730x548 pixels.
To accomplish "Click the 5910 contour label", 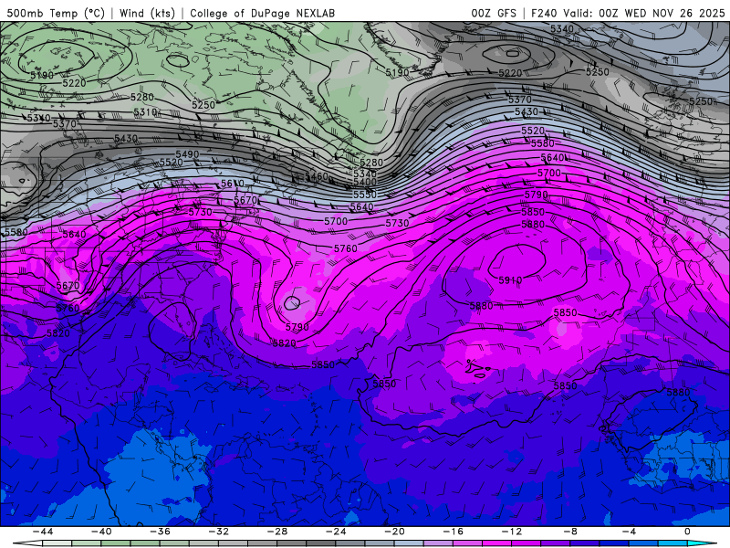I will pos(510,280).
